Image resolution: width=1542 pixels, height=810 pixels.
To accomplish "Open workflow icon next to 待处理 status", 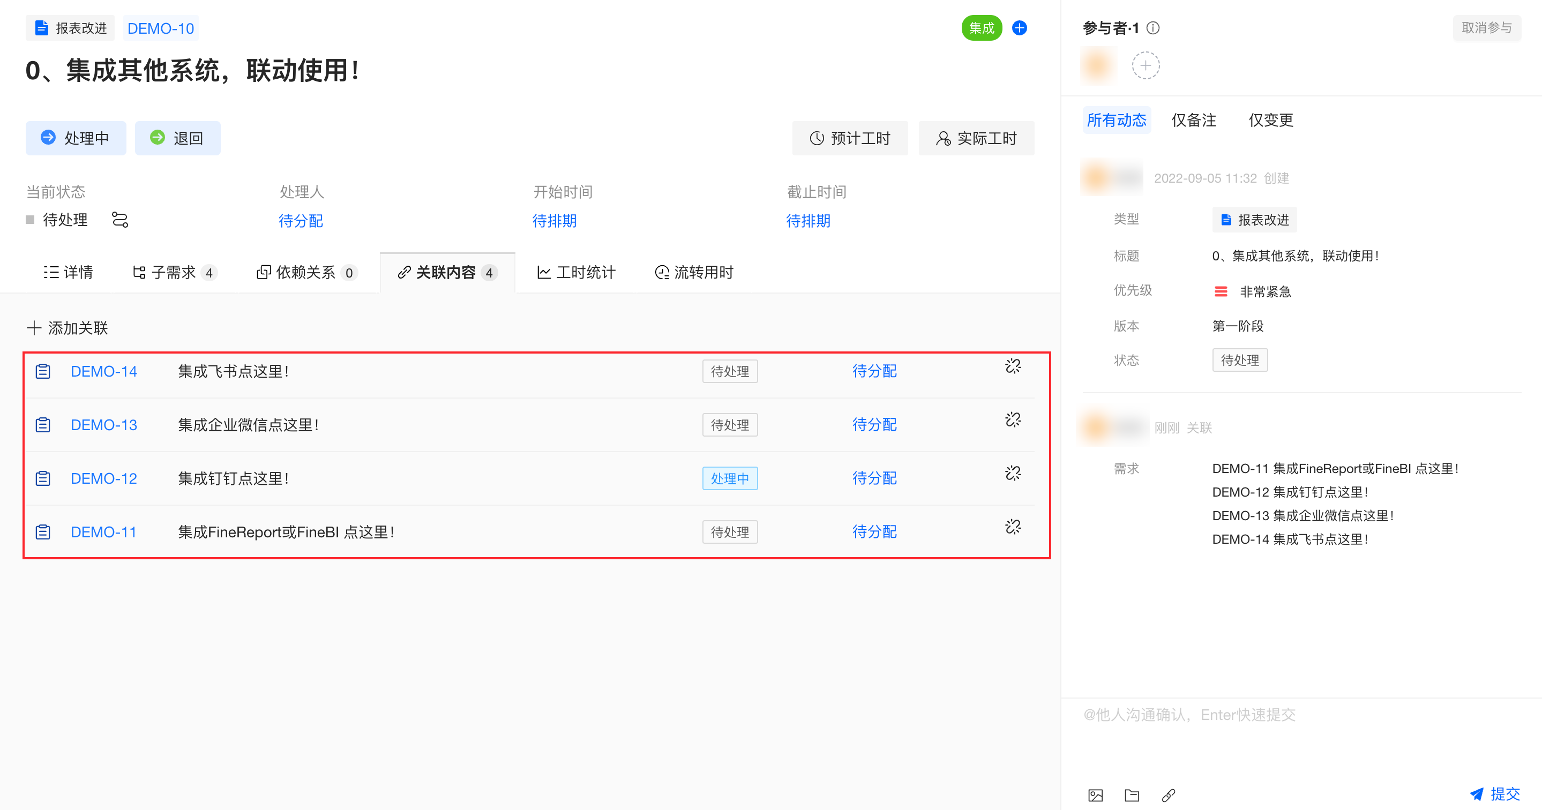I will click(x=119, y=220).
